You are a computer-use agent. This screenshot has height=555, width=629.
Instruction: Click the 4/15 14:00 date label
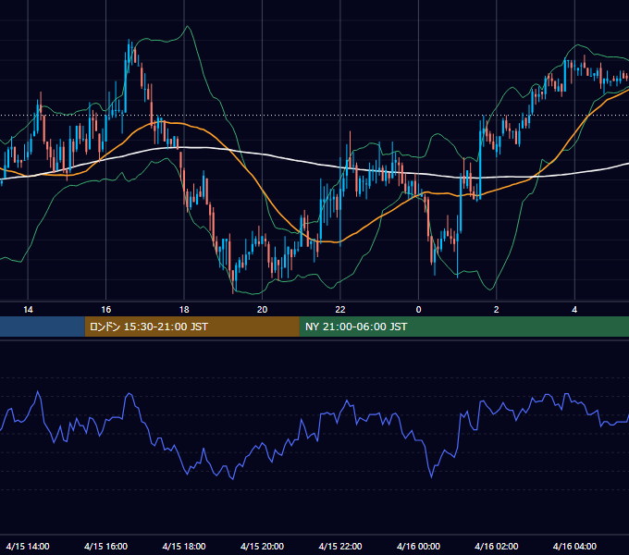tap(28, 546)
